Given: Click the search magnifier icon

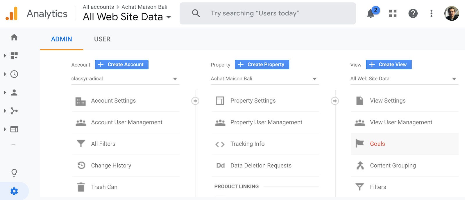Looking at the screenshot, I should (x=196, y=13).
